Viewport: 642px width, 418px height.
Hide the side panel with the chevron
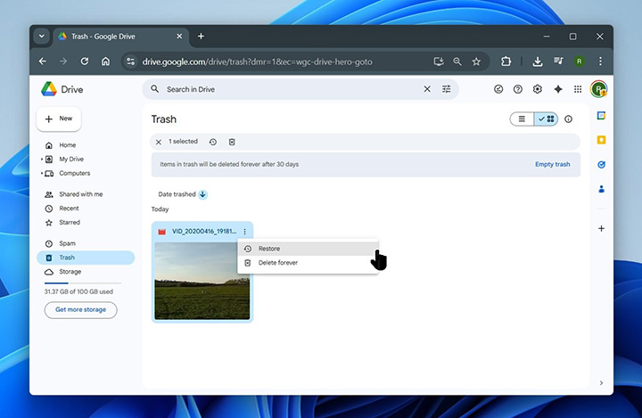(x=601, y=383)
